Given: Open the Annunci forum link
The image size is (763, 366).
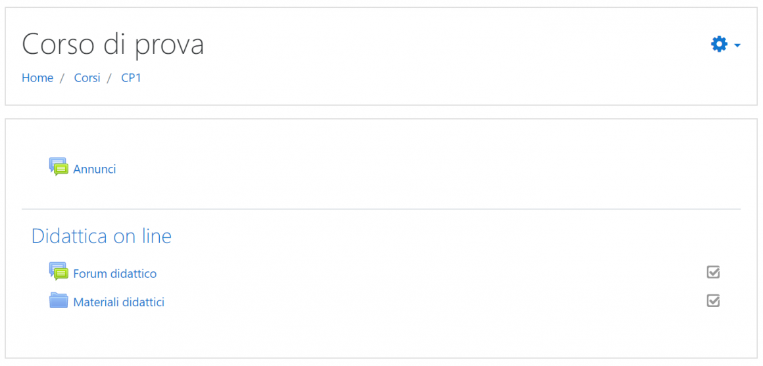Looking at the screenshot, I should (x=94, y=170).
